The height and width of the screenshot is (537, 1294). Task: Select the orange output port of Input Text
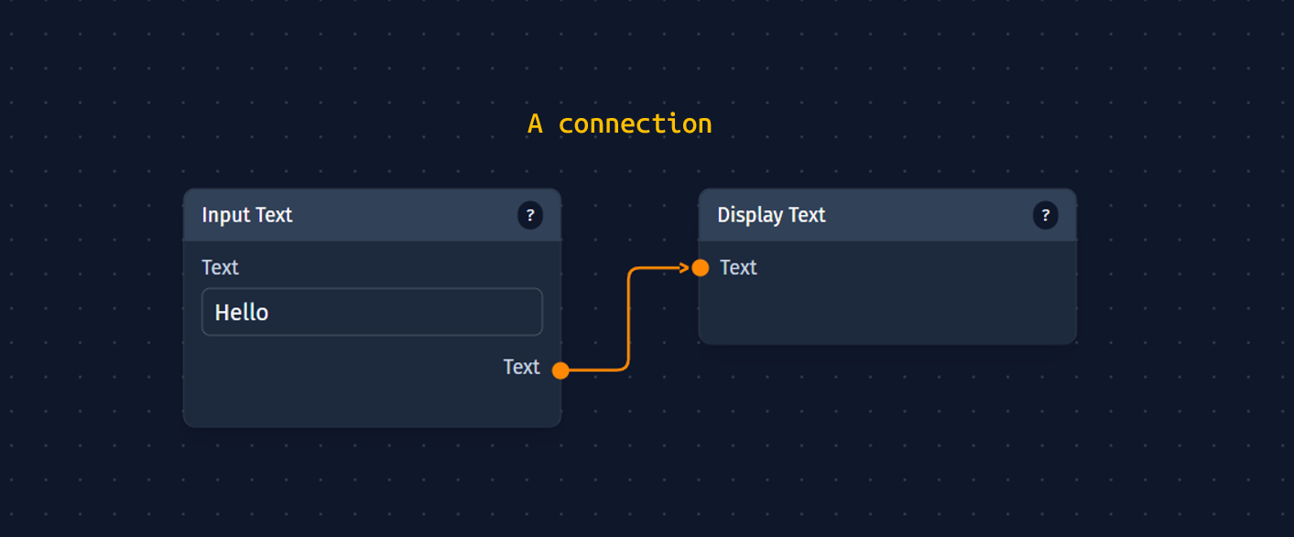point(561,371)
